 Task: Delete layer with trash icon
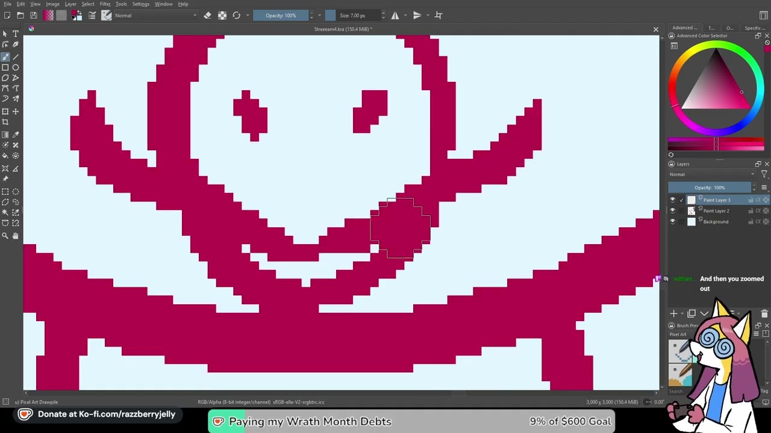coord(764,313)
